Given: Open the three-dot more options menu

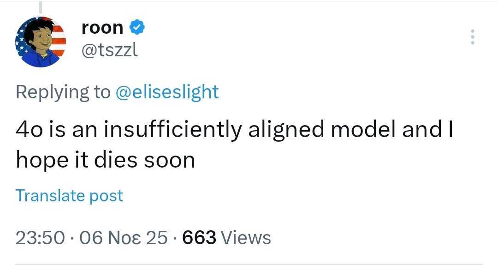Looking at the screenshot, I should [471, 37].
